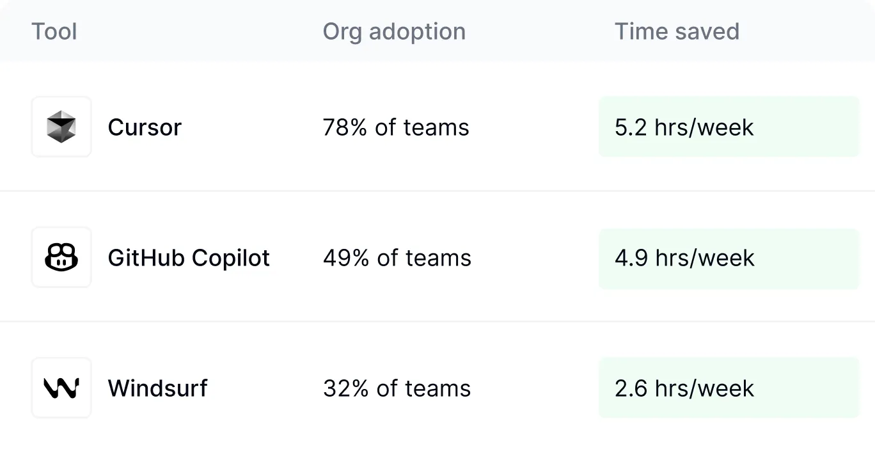Click empty header space right of Time saved
The width and height of the screenshot is (875, 453).
coord(812,31)
